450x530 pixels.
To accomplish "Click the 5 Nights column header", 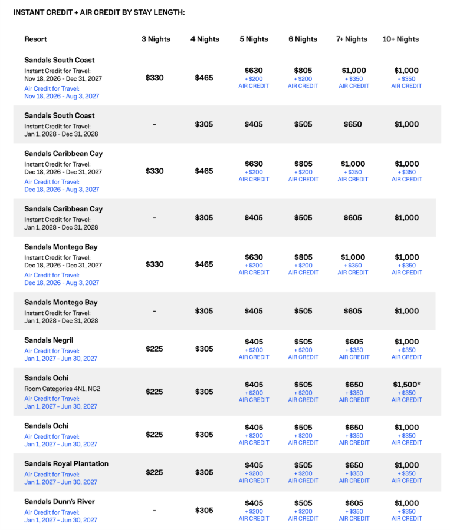I will [254, 39].
